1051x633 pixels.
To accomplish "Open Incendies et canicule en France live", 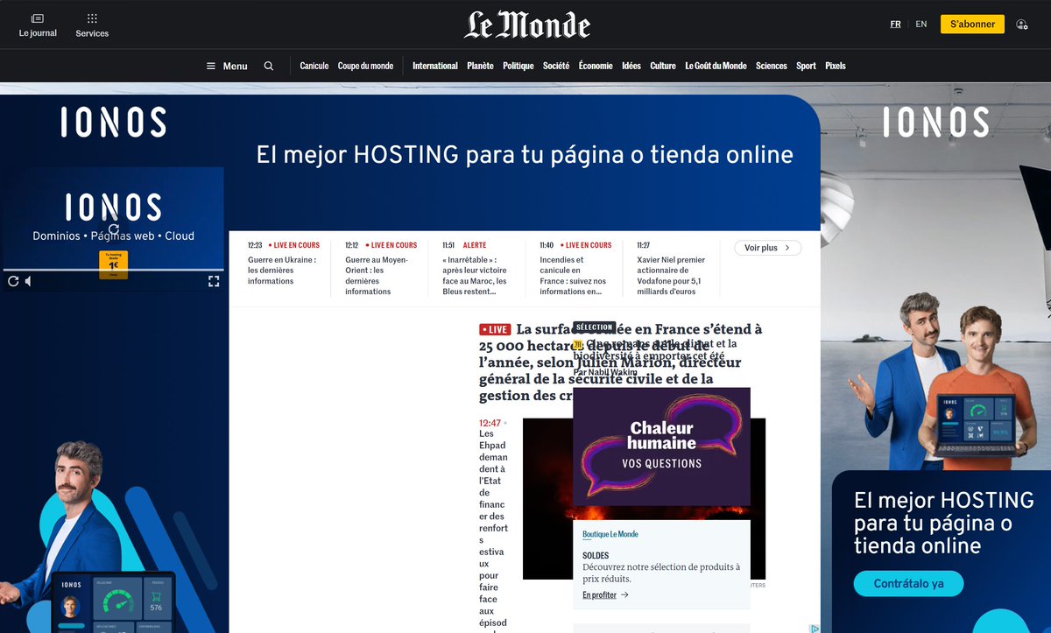I will click(575, 275).
